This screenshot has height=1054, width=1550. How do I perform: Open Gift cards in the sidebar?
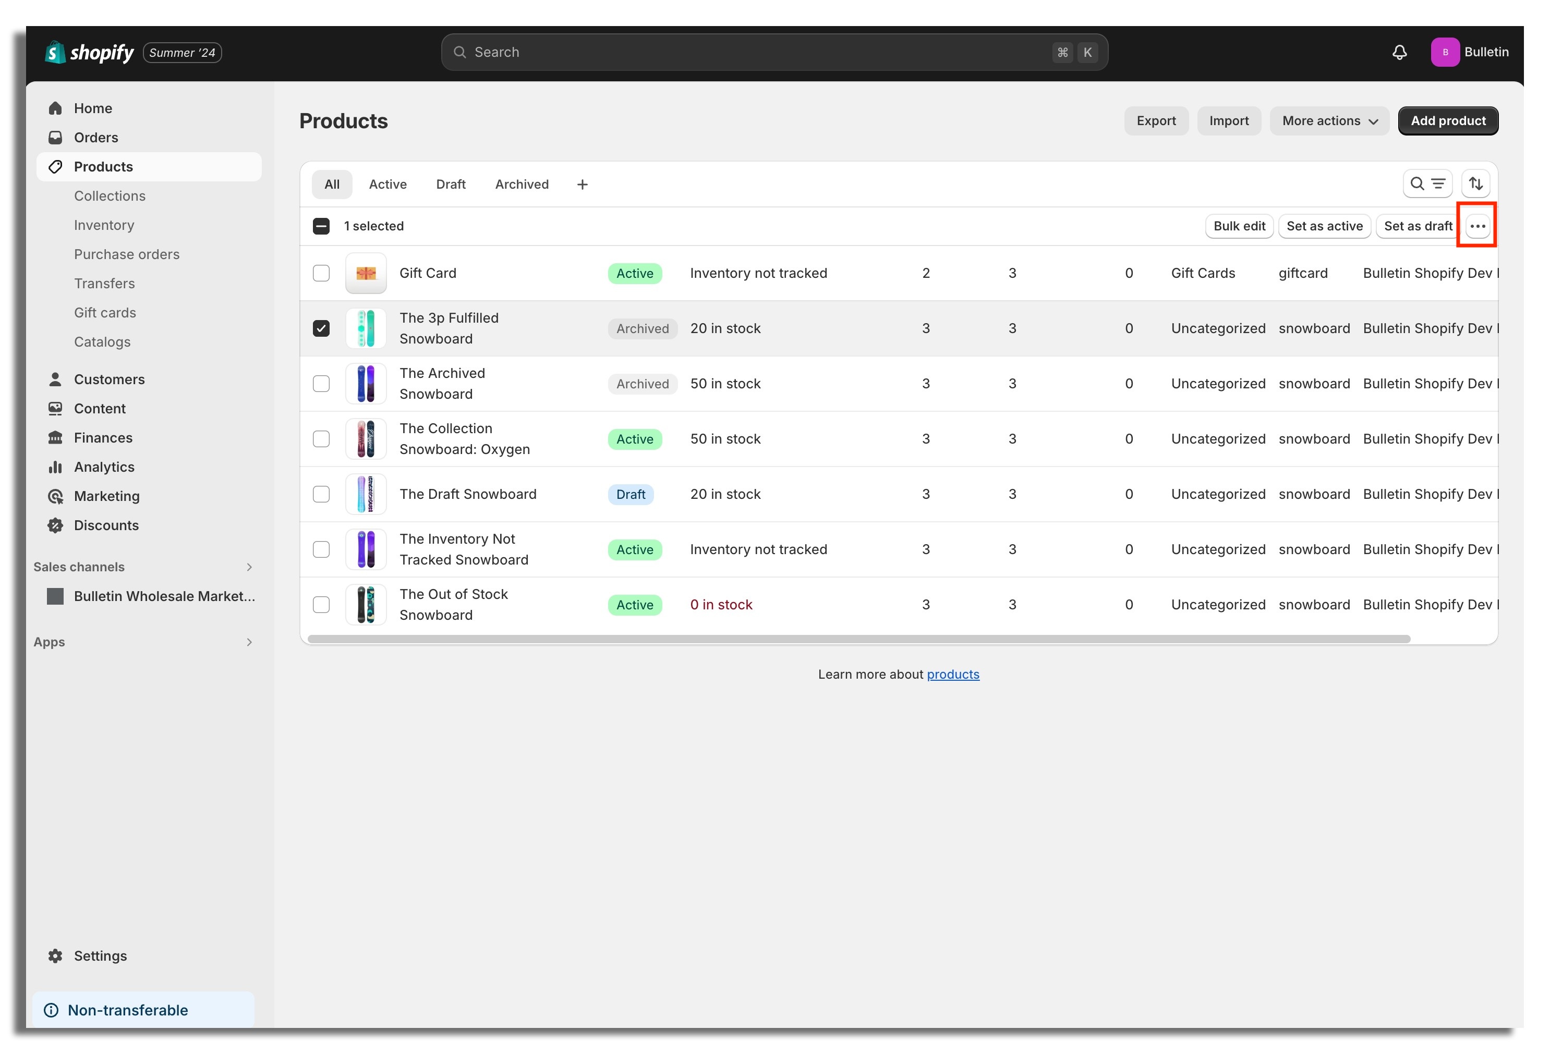point(105,313)
